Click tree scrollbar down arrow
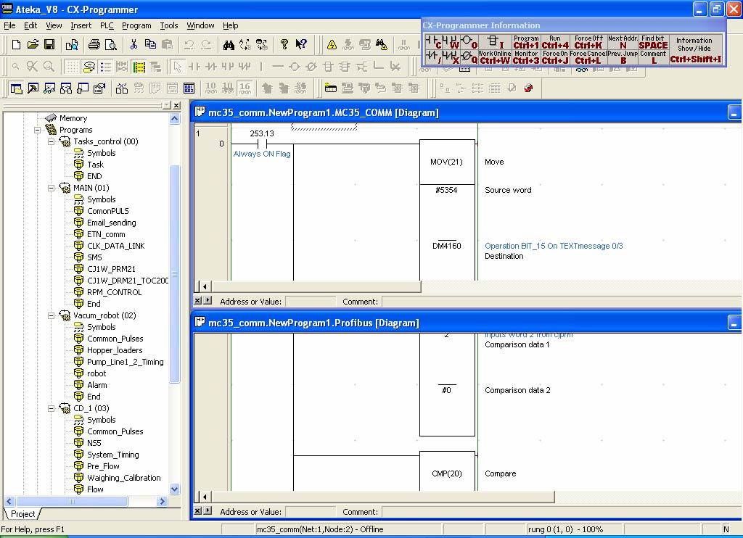743x538 pixels. [x=174, y=489]
